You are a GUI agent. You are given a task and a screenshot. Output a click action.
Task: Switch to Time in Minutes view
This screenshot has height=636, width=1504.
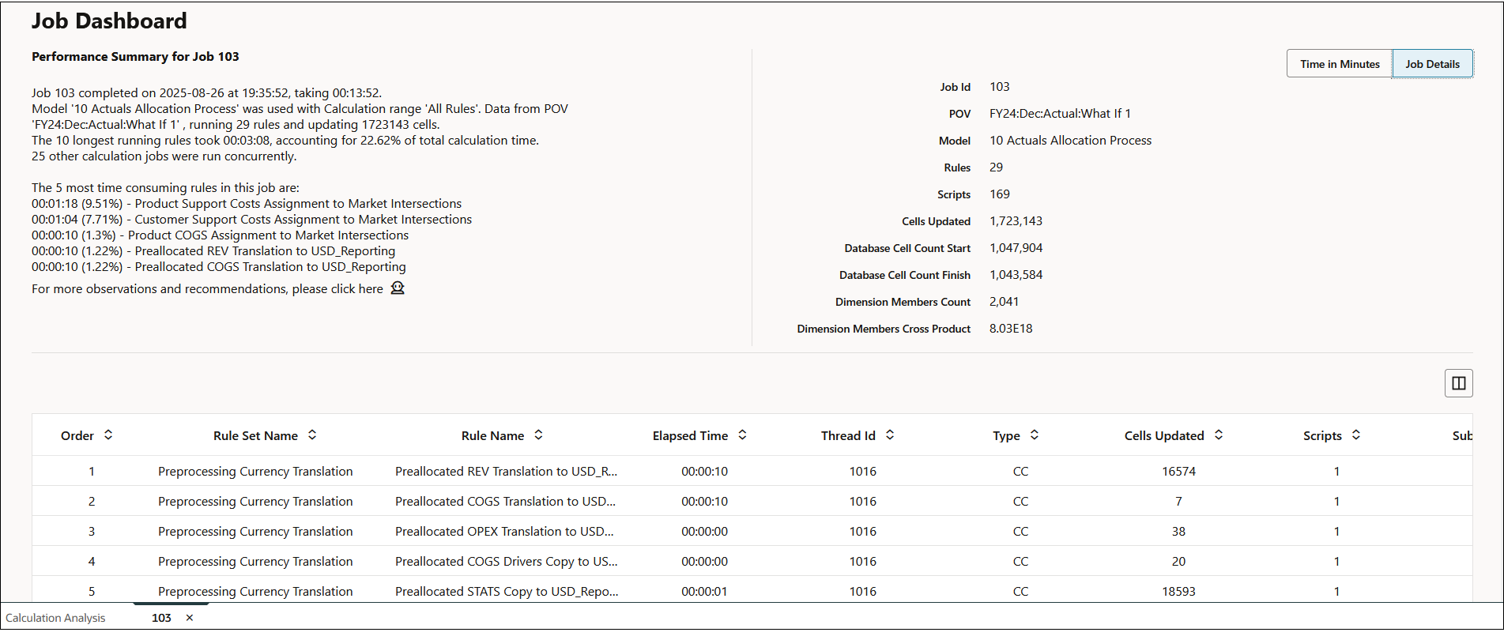tap(1340, 64)
